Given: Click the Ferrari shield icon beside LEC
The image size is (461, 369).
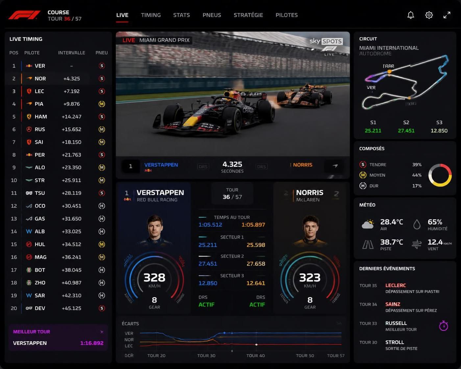Looking at the screenshot, I should [x=29, y=91].
